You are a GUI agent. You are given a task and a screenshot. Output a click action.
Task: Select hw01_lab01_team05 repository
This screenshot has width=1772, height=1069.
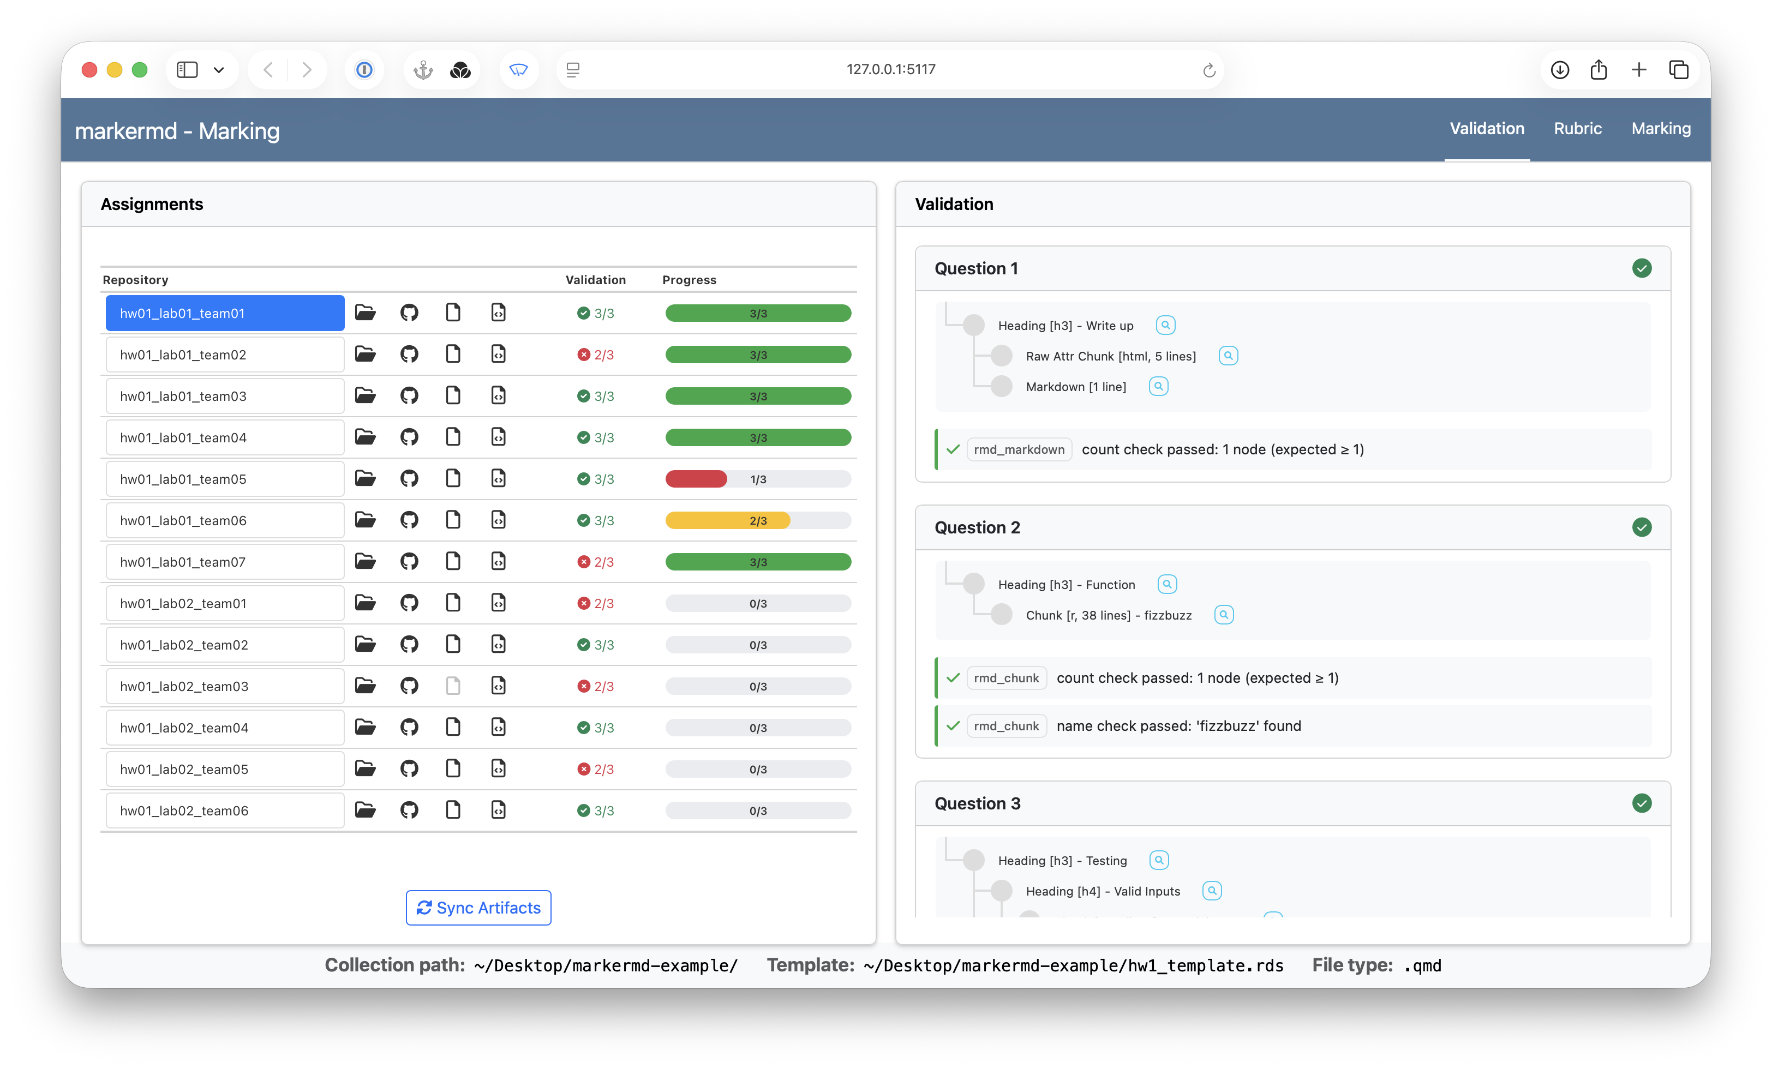pyautogui.click(x=225, y=479)
